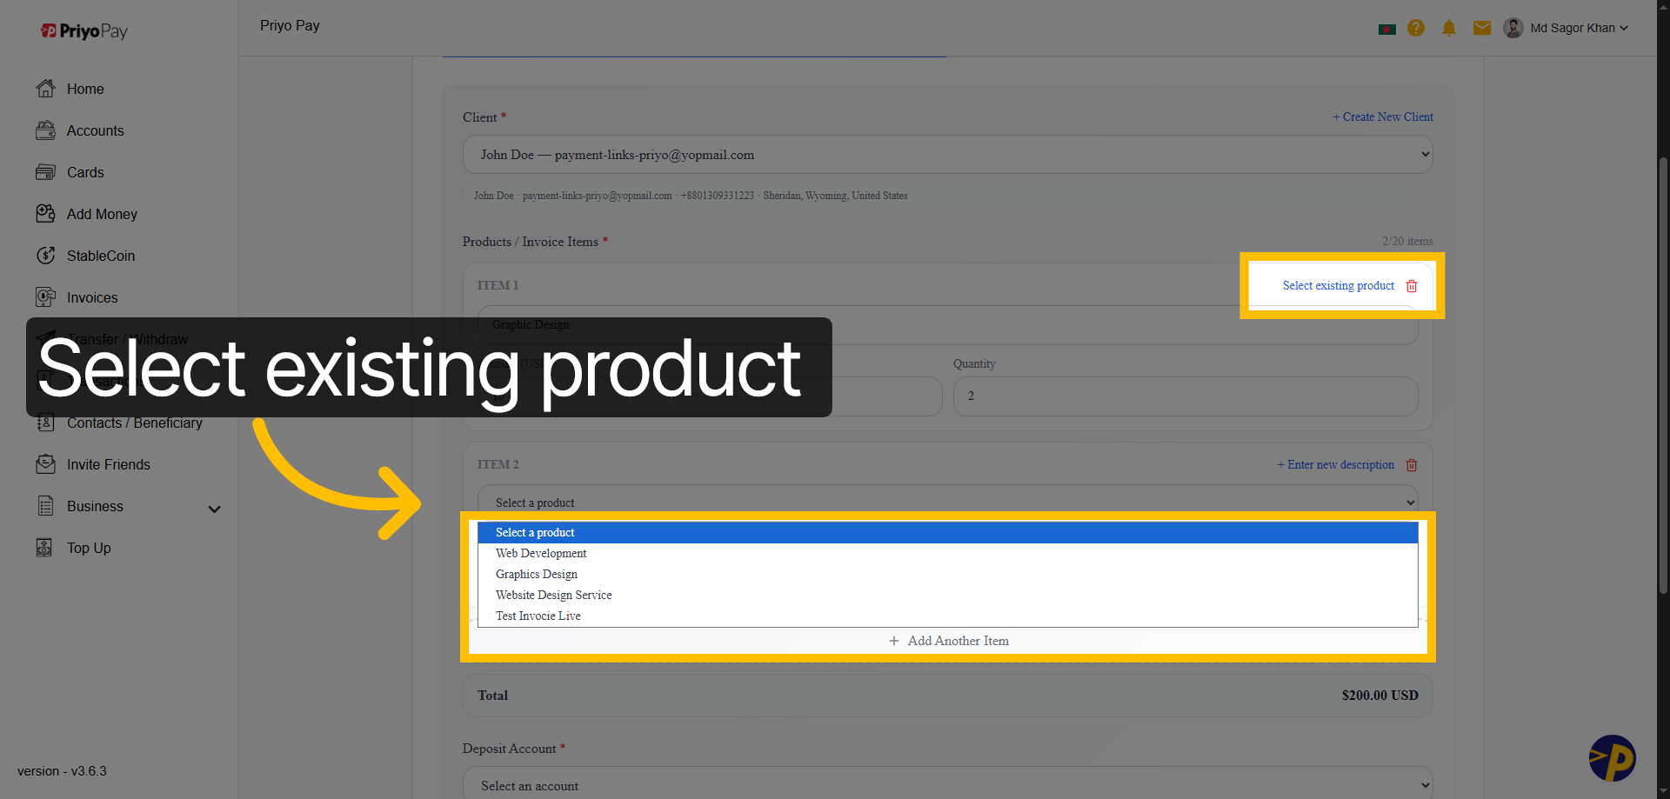Open the Home section in the sidebar
Screen dimensions: 1670x799
click(84, 89)
